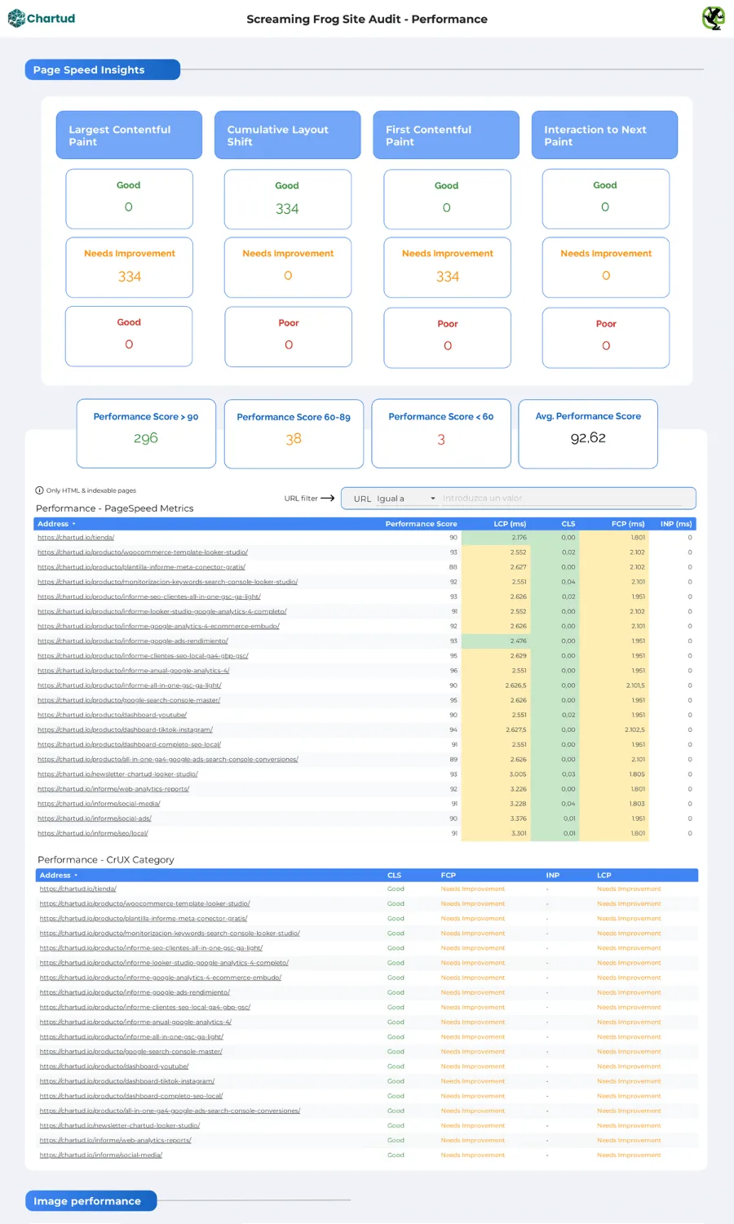Open informe/social-media link in CrUX Category table

(101, 1155)
